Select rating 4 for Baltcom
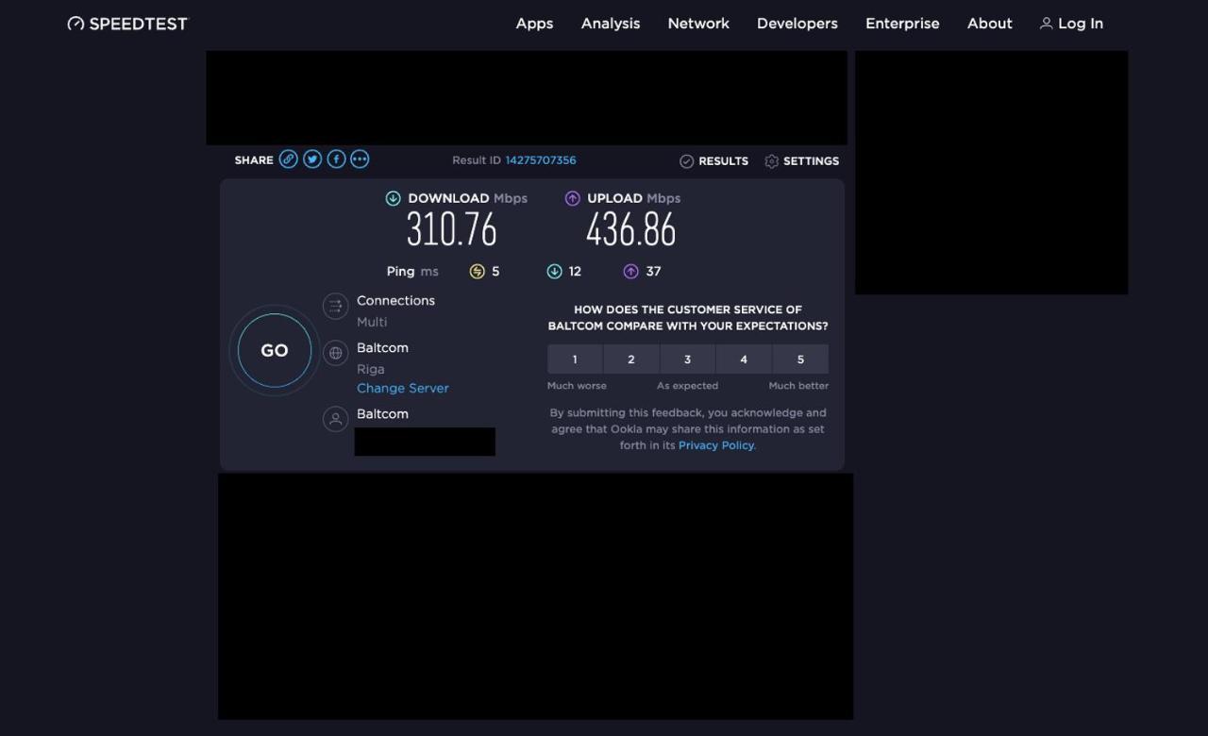This screenshot has height=736, width=1208. pyautogui.click(x=744, y=360)
